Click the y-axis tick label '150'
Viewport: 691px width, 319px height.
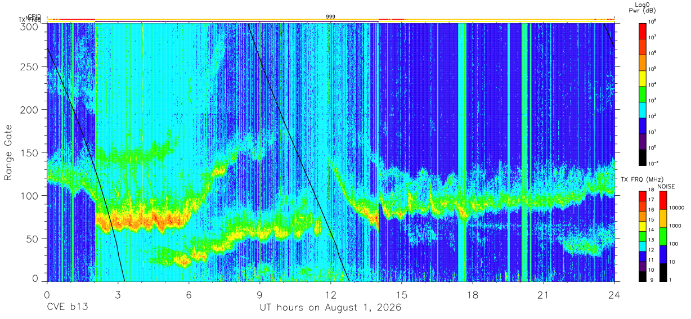point(30,152)
